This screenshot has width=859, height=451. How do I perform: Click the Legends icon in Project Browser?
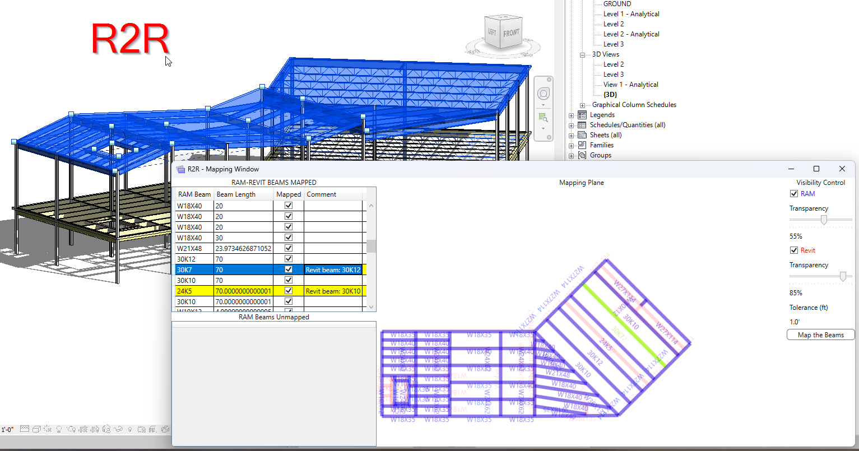[582, 115]
